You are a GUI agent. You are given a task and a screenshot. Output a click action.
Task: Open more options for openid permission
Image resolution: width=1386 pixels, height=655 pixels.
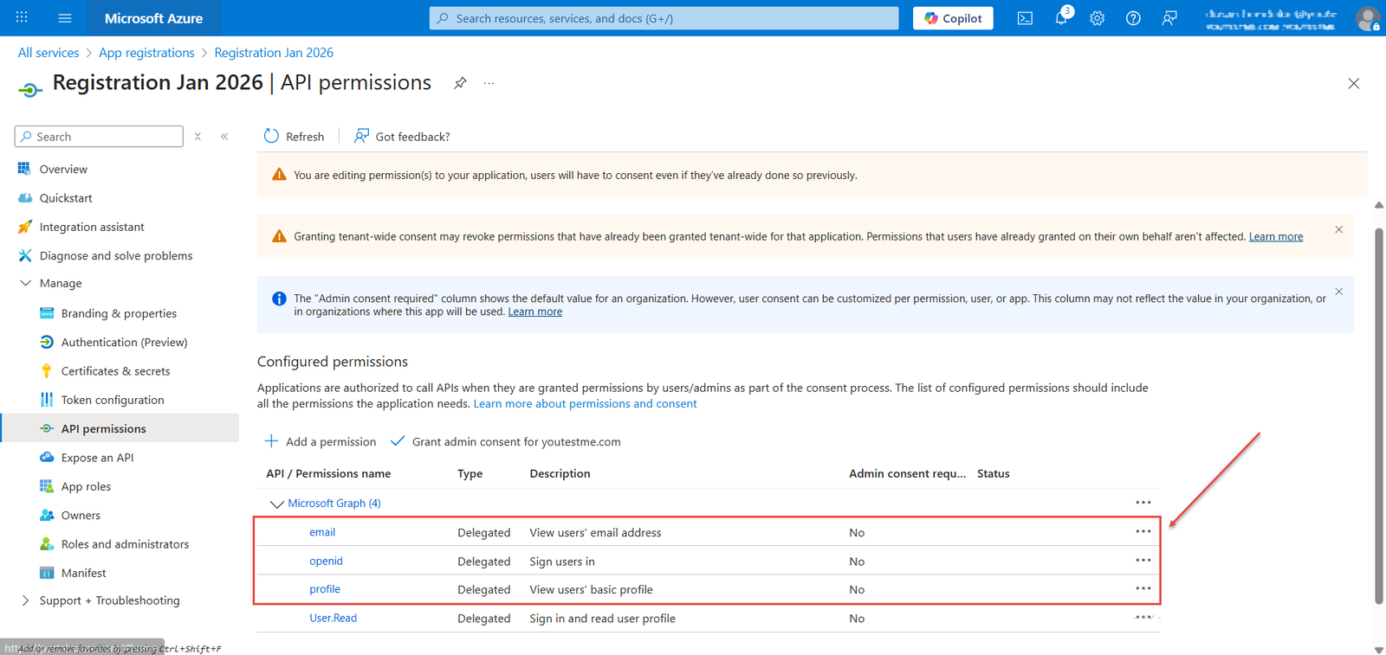(1143, 561)
